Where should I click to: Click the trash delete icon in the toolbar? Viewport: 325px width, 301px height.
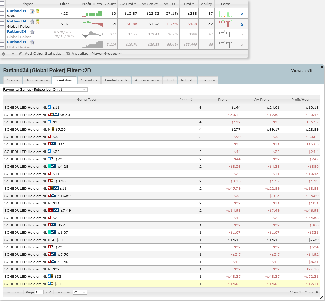coord(3,54)
